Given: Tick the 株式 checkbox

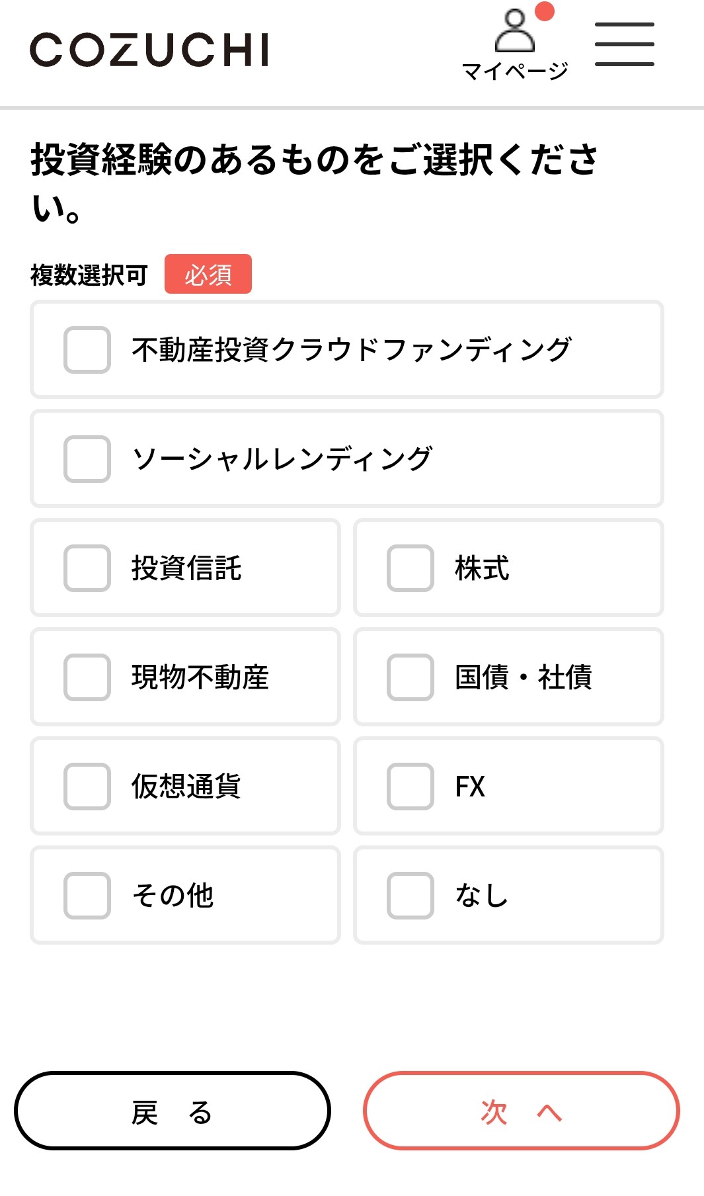Looking at the screenshot, I should (x=411, y=568).
